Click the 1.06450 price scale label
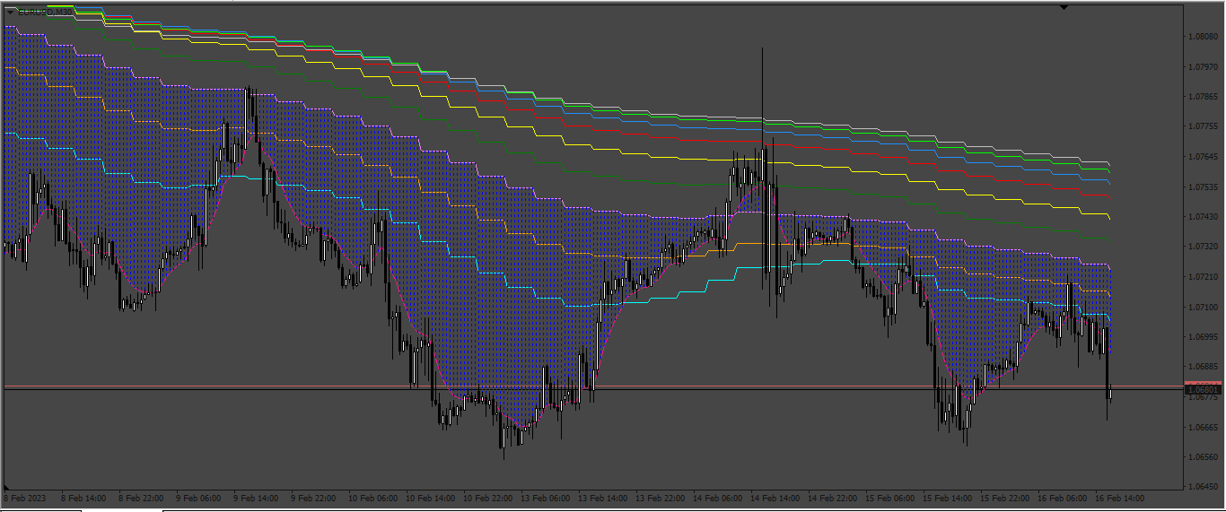The width and height of the screenshot is (1226, 512). (x=1203, y=487)
